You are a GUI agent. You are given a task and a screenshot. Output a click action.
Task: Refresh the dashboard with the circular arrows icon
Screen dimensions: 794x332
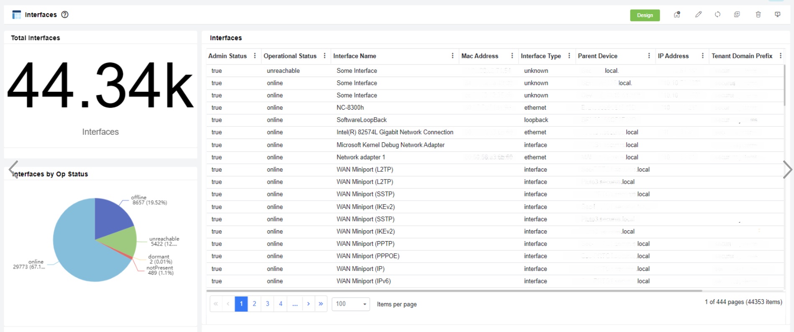[717, 15]
